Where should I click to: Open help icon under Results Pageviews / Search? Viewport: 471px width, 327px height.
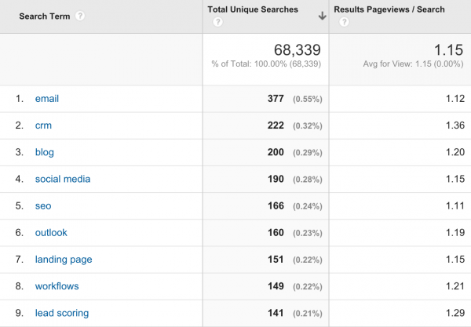[x=345, y=22]
